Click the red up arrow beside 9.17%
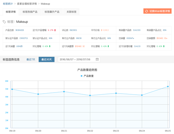174x134 pixels. click(x=55, y=30)
